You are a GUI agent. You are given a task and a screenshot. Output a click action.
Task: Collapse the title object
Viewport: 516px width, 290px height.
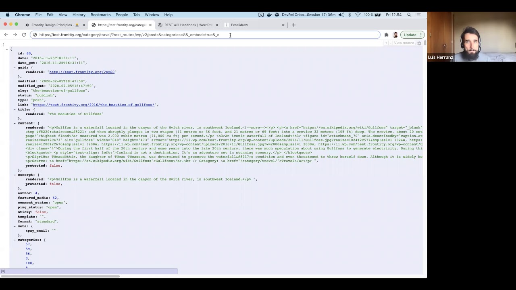pos(15,110)
